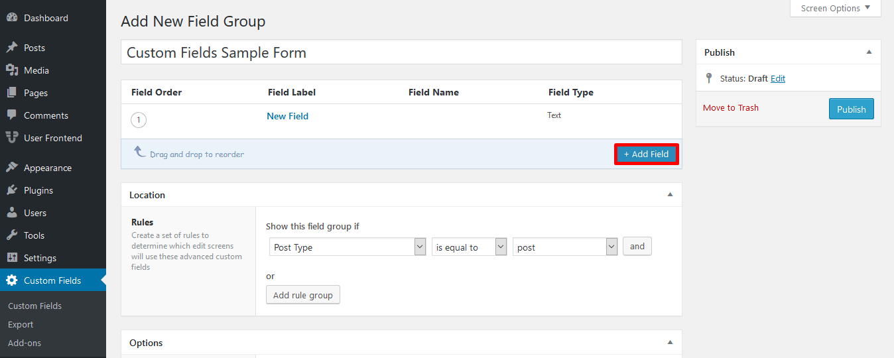Collapse the Publish box
This screenshot has width=894, height=358.
[869, 52]
